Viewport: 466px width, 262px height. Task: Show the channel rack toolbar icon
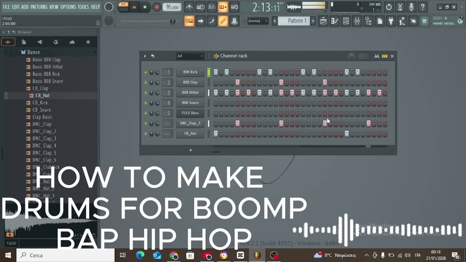(346, 21)
